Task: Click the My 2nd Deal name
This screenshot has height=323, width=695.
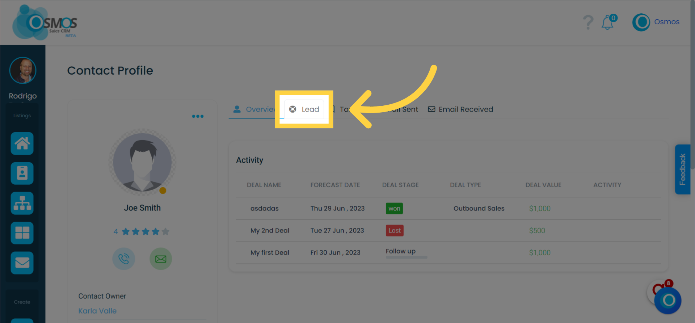Action: [x=270, y=230]
